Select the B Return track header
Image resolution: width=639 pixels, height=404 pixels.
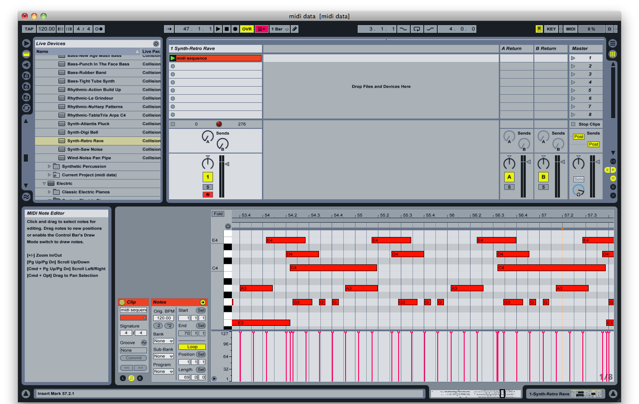pos(550,48)
